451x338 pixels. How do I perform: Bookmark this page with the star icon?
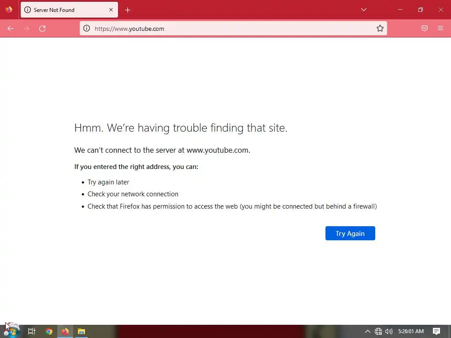[380, 28]
